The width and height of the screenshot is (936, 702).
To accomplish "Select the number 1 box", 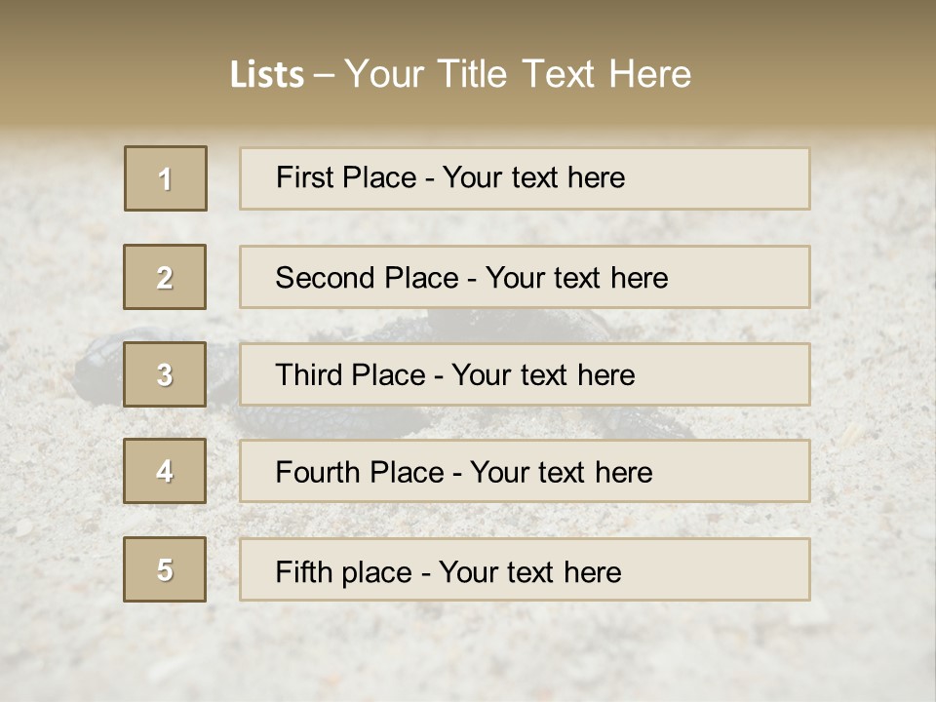I will (x=166, y=178).
